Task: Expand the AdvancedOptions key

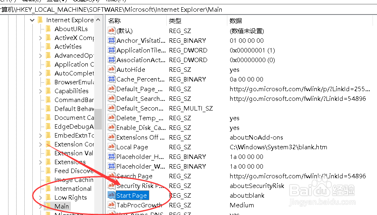Action: click(40, 56)
